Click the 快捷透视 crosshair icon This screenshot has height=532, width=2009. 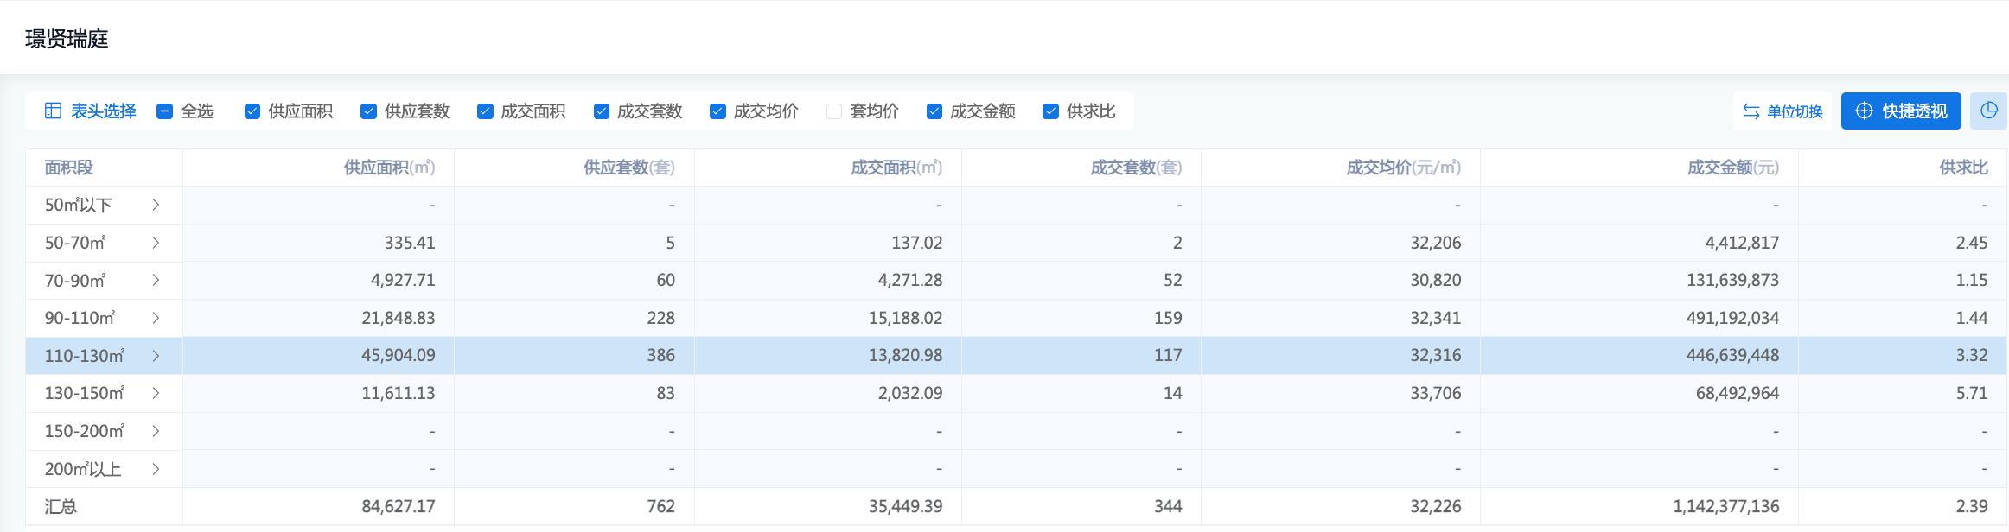point(1865,111)
